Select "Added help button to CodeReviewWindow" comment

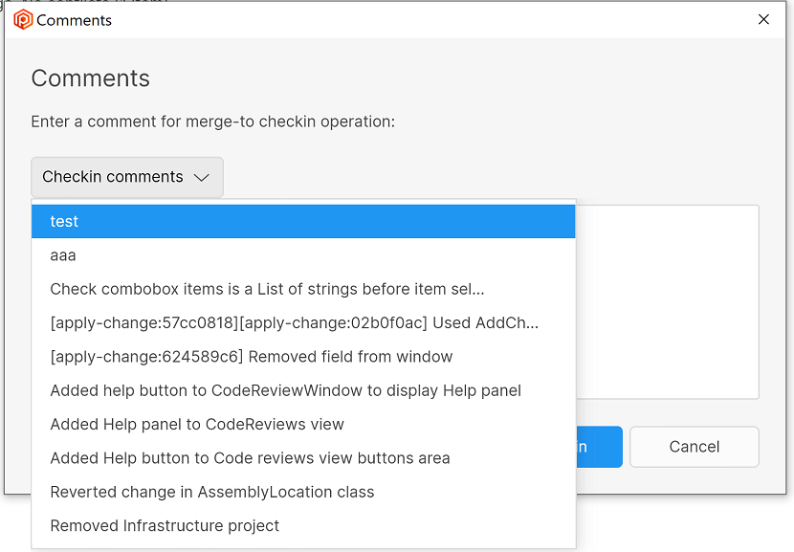point(285,390)
